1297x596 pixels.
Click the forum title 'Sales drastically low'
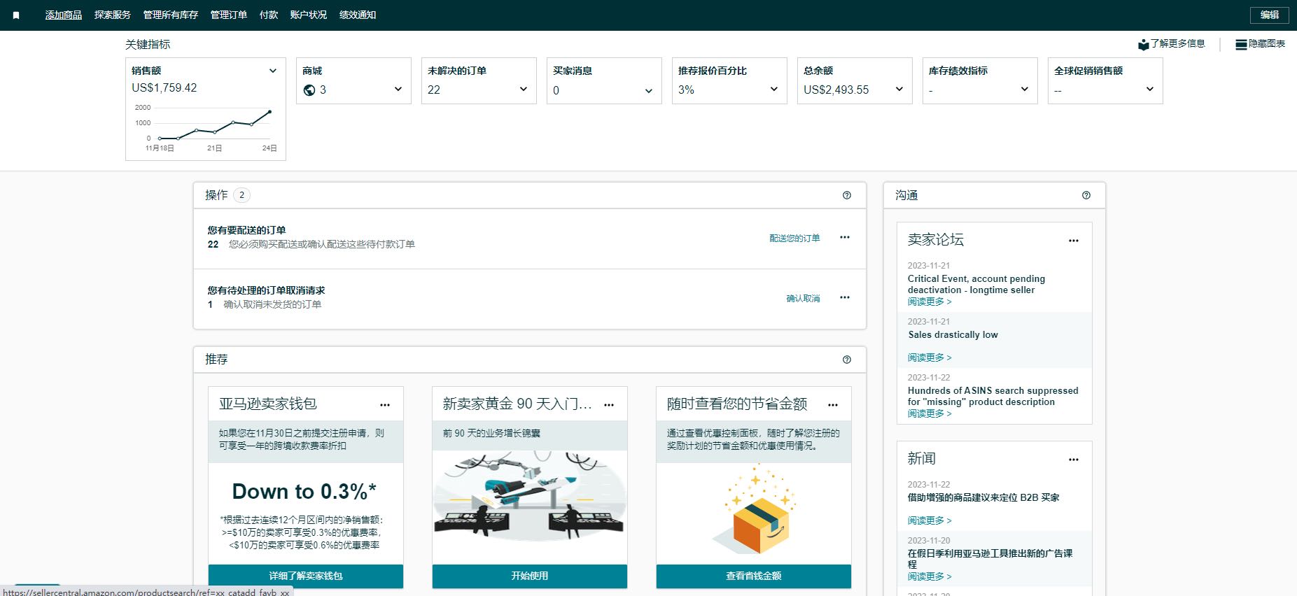pos(953,335)
